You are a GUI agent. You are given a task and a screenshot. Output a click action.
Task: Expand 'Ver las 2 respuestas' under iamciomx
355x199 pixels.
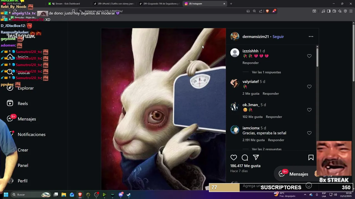coord(266,149)
